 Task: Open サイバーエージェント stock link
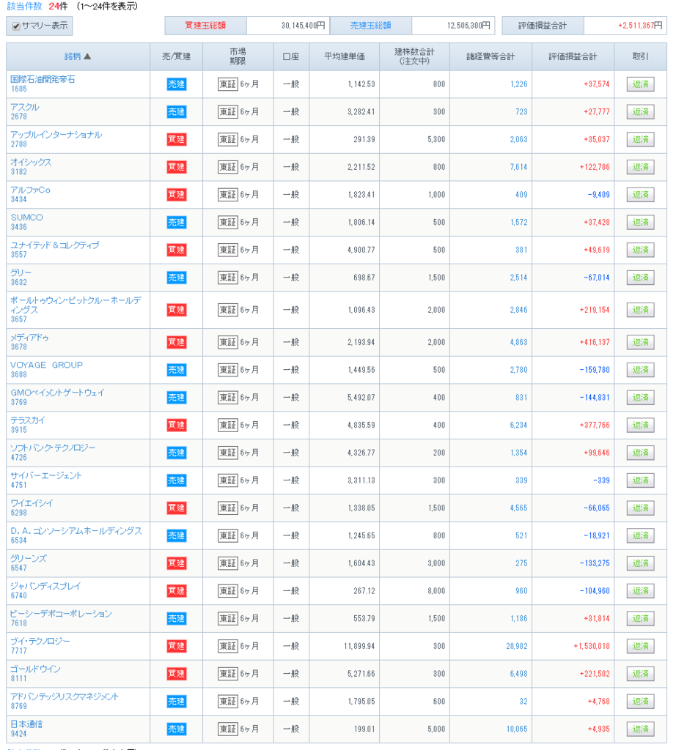click(x=46, y=475)
